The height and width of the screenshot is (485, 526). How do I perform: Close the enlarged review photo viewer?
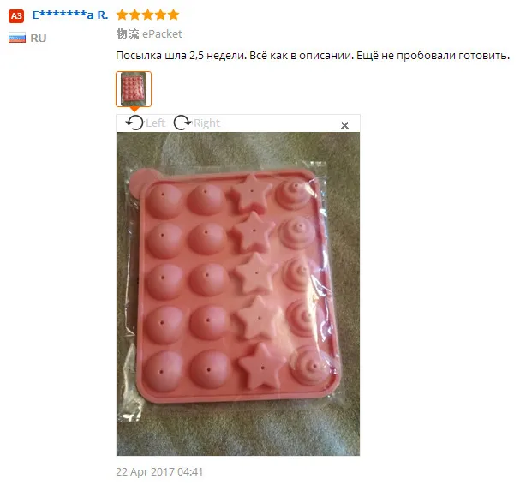344,125
